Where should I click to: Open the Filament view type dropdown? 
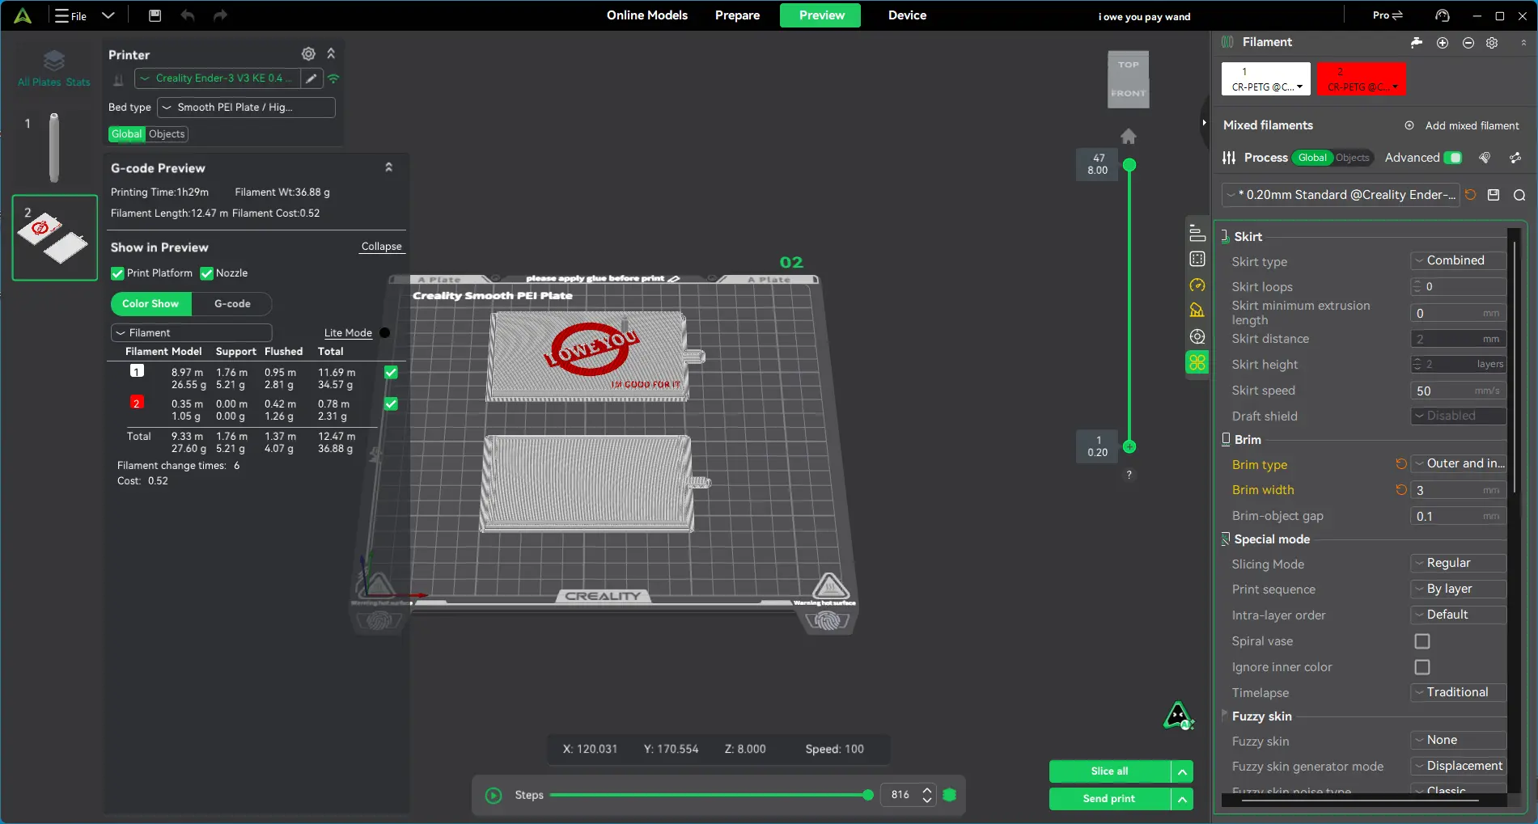pyautogui.click(x=191, y=333)
